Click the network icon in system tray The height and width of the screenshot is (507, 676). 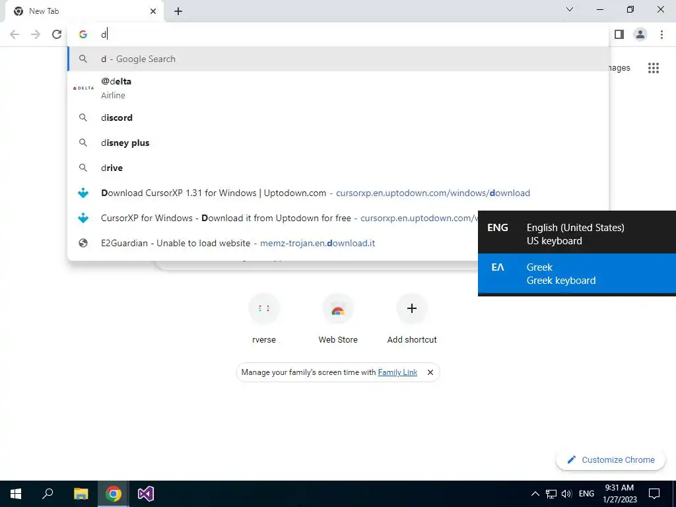pyautogui.click(x=551, y=494)
